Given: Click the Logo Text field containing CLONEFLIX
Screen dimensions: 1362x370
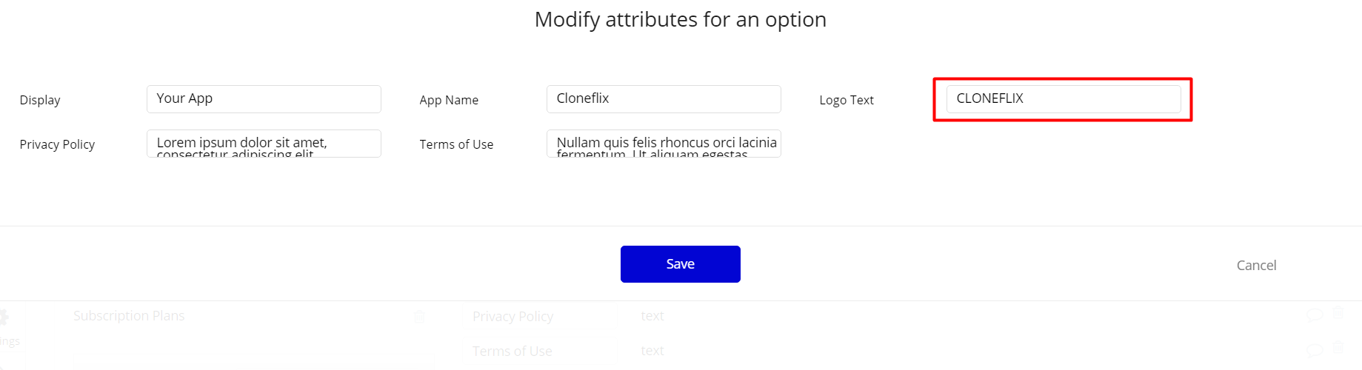Looking at the screenshot, I should pos(1064,99).
